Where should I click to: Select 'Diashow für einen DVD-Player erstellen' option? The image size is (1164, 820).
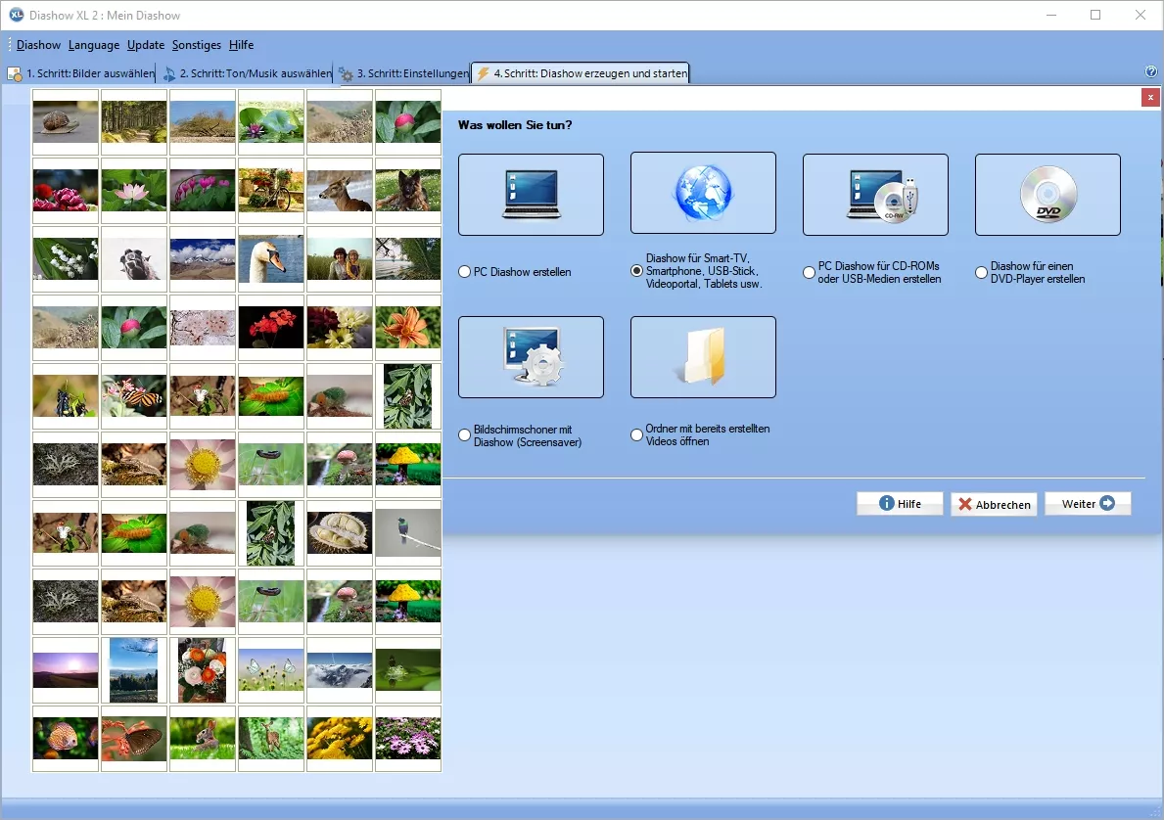click(x=982, y=273)
